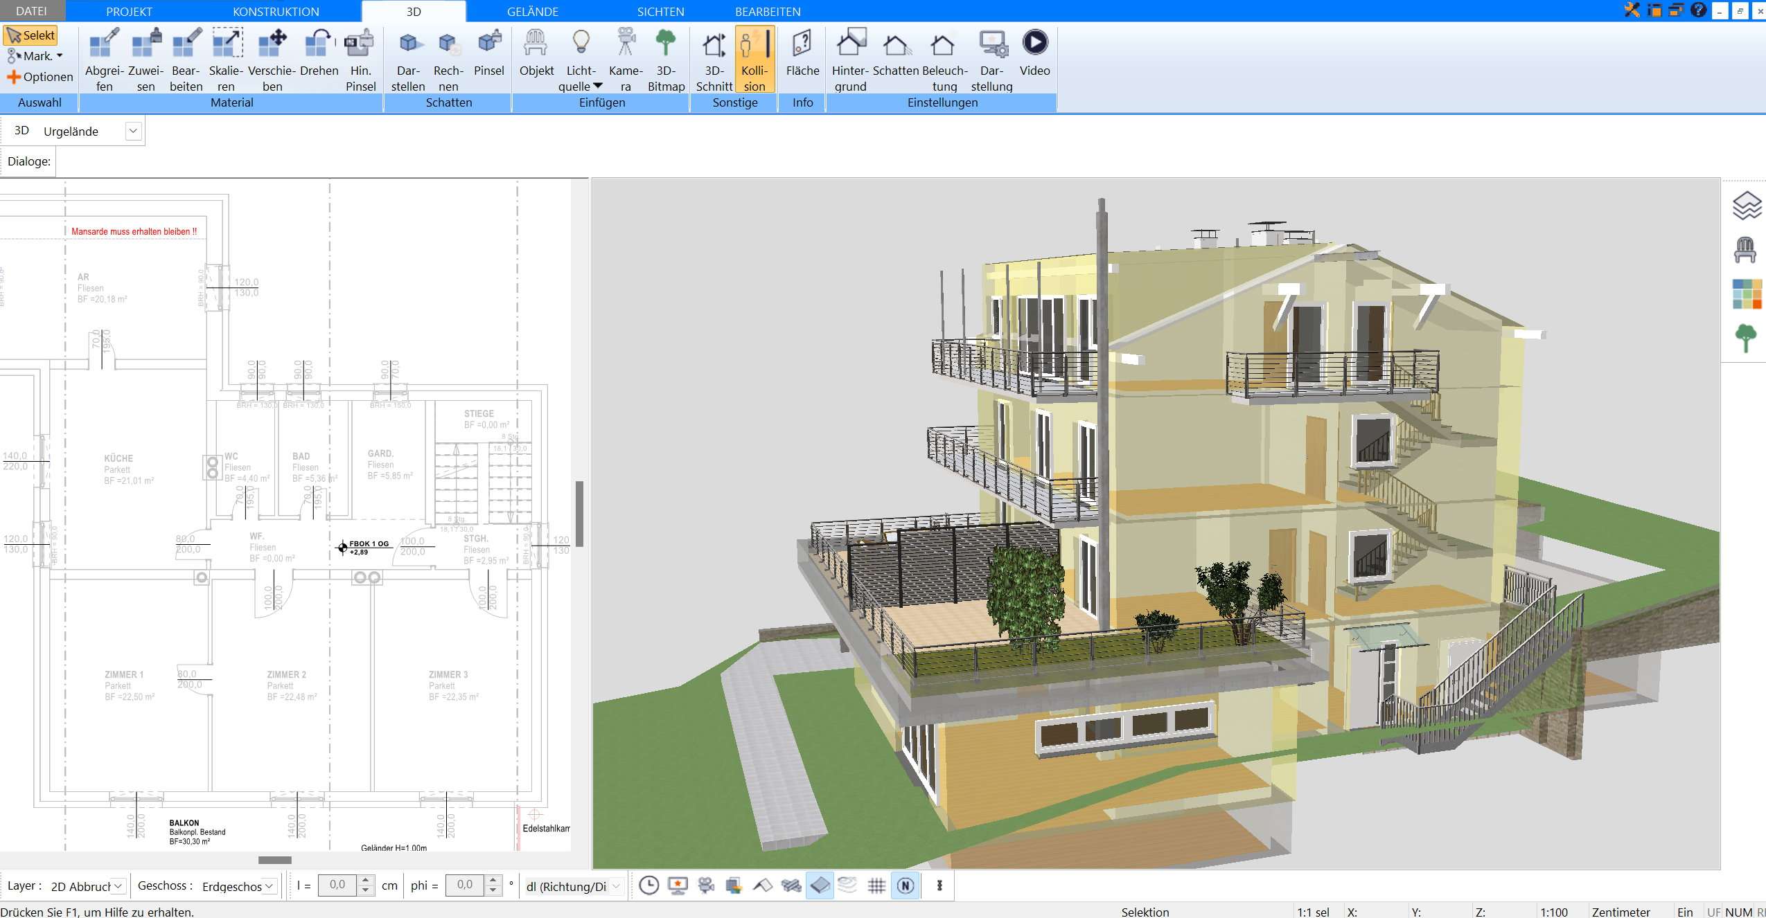Click the film camera icon in bottom toolbar
This screenshot has width=1766, height=918.
pyautogui.click(x=706, y=885)
